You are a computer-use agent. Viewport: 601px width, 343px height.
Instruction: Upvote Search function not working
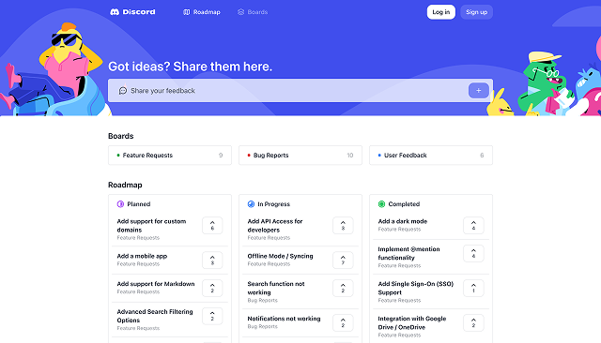point(343,288)
